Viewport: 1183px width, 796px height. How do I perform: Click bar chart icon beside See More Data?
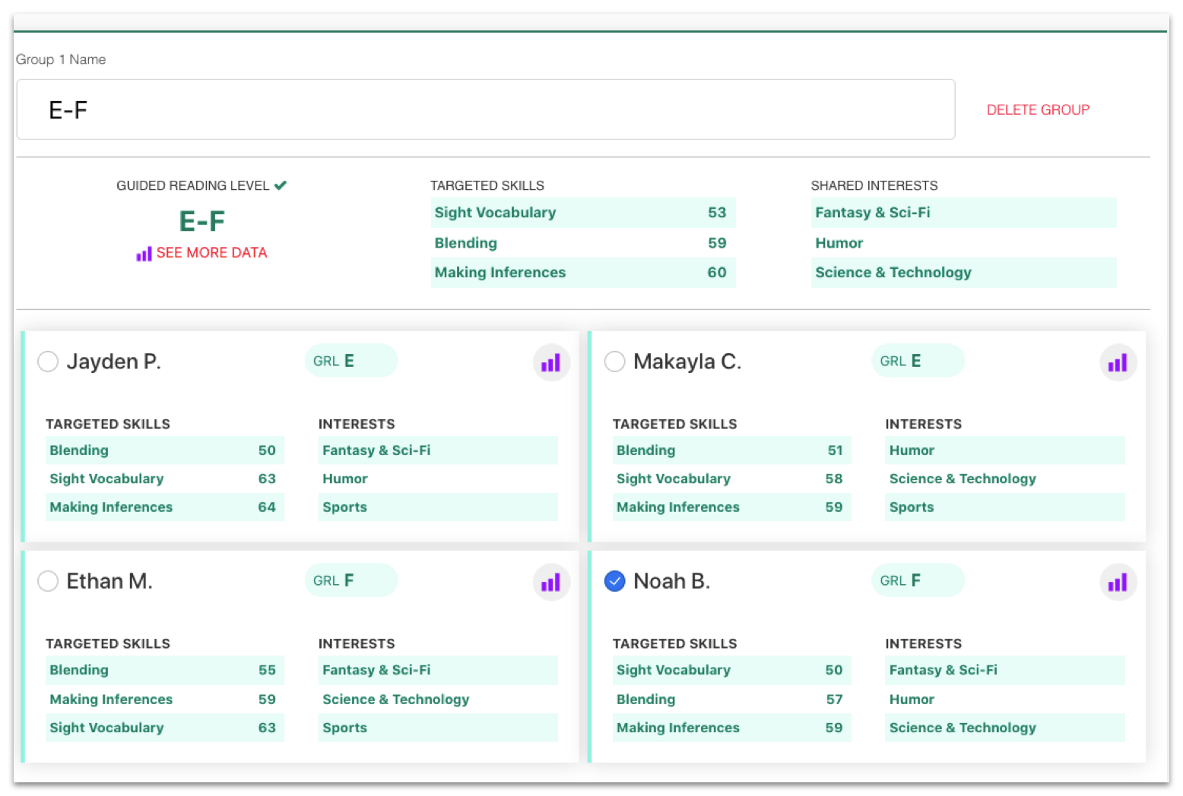tap(144, 254)
